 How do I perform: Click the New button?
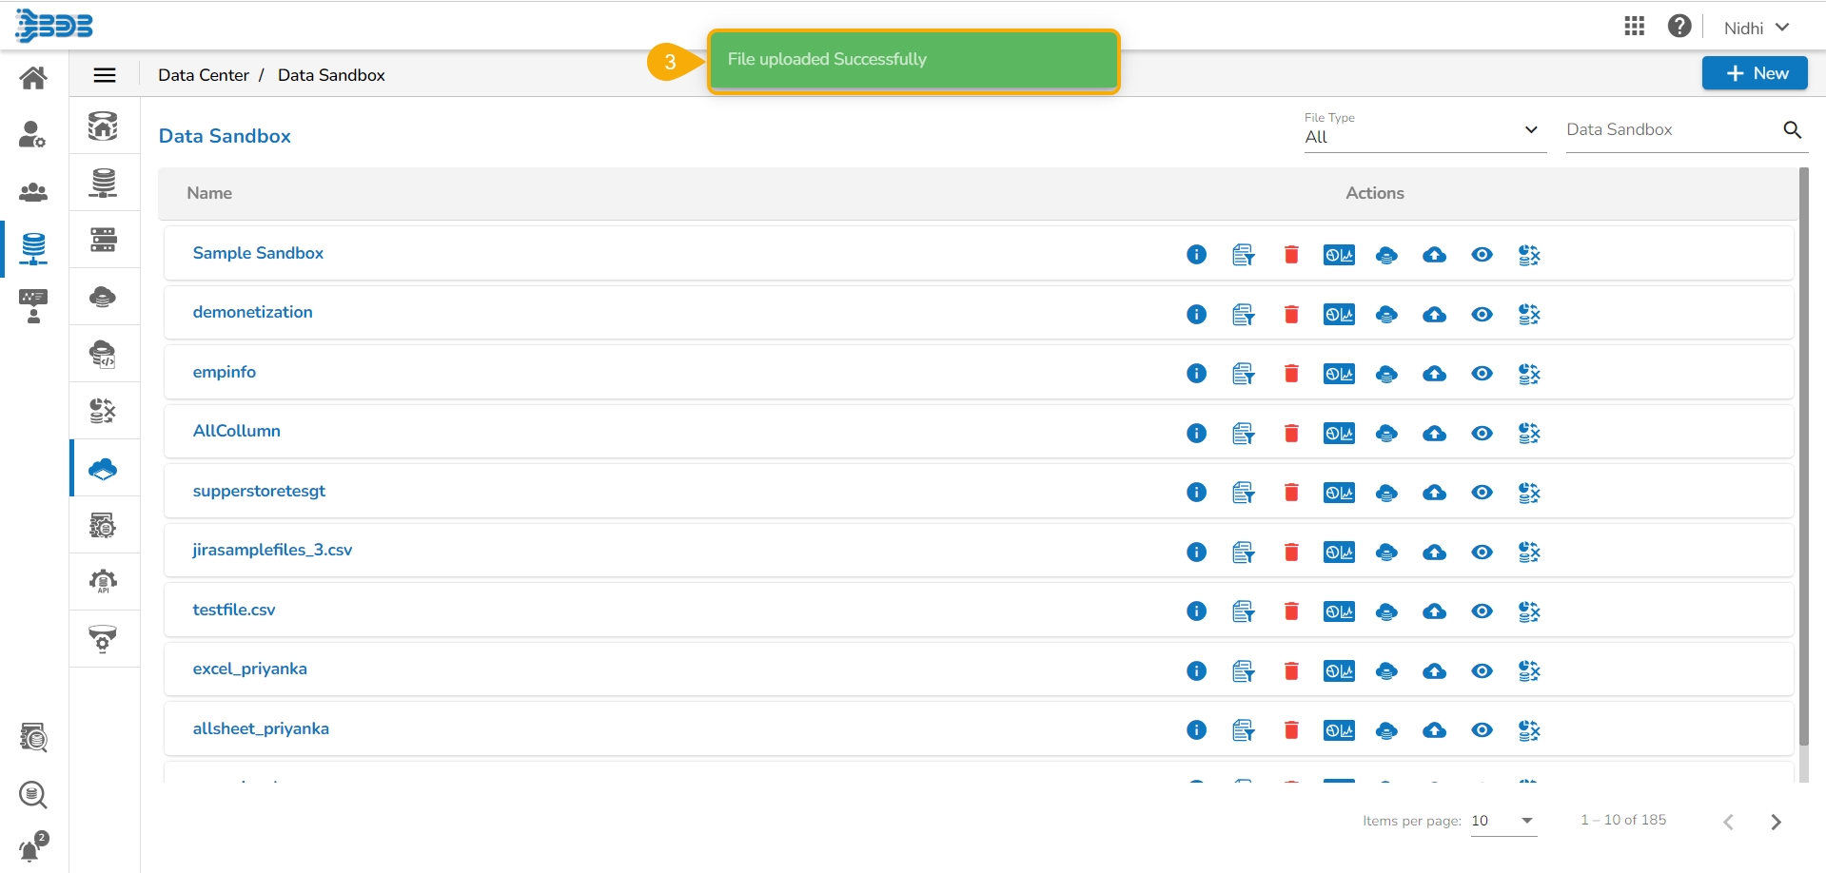[1754, 73]
